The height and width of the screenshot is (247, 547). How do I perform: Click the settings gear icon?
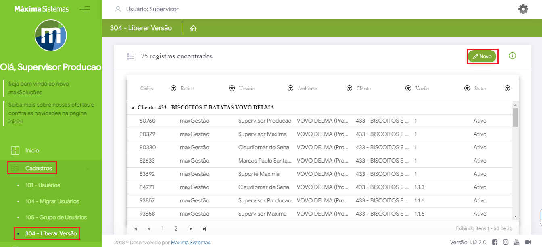pos(523,9)
